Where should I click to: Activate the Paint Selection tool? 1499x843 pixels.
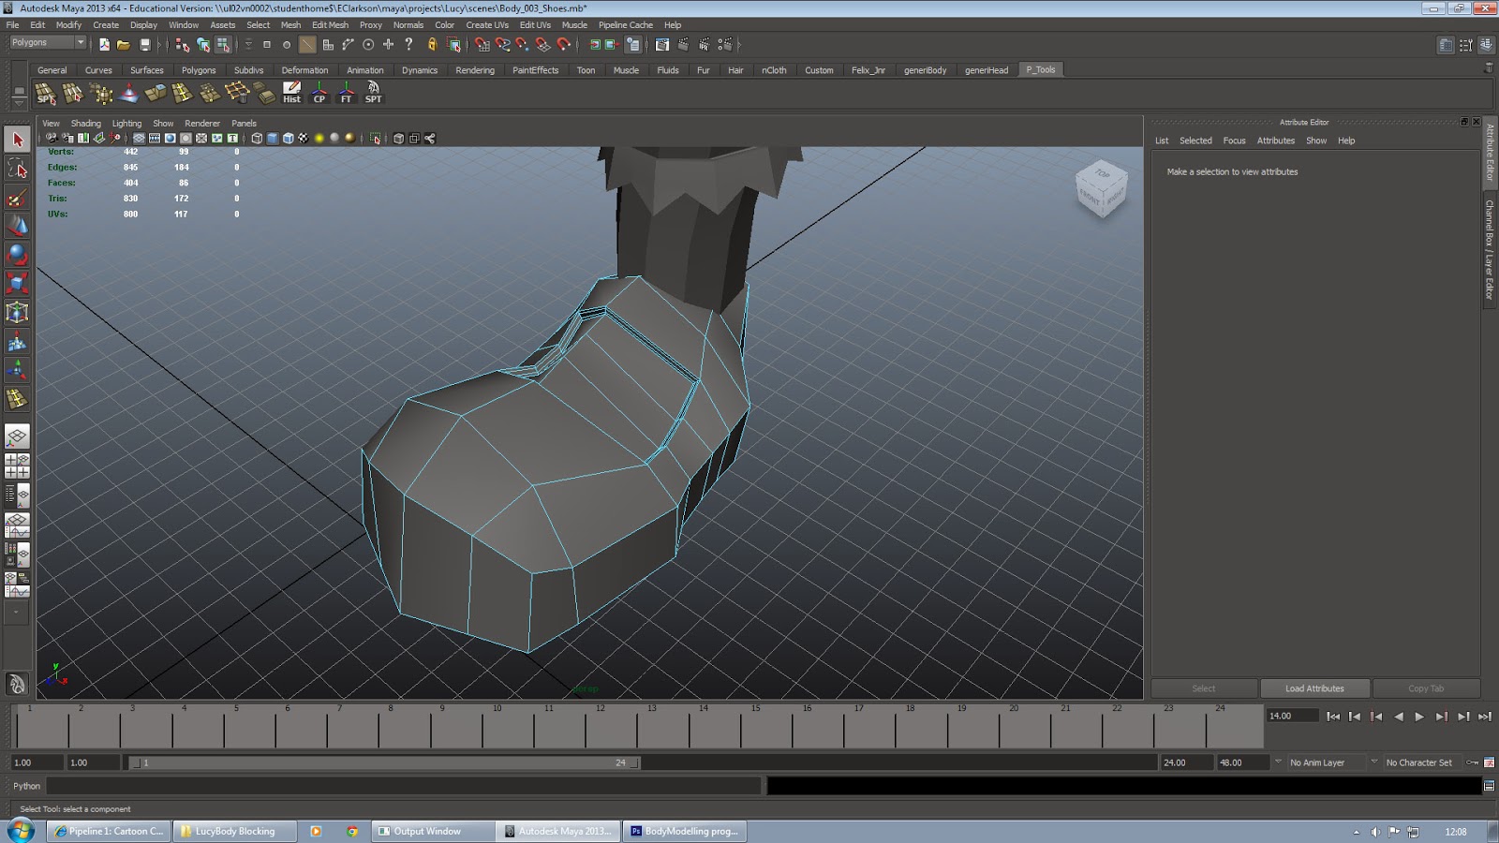coord(17,198)
